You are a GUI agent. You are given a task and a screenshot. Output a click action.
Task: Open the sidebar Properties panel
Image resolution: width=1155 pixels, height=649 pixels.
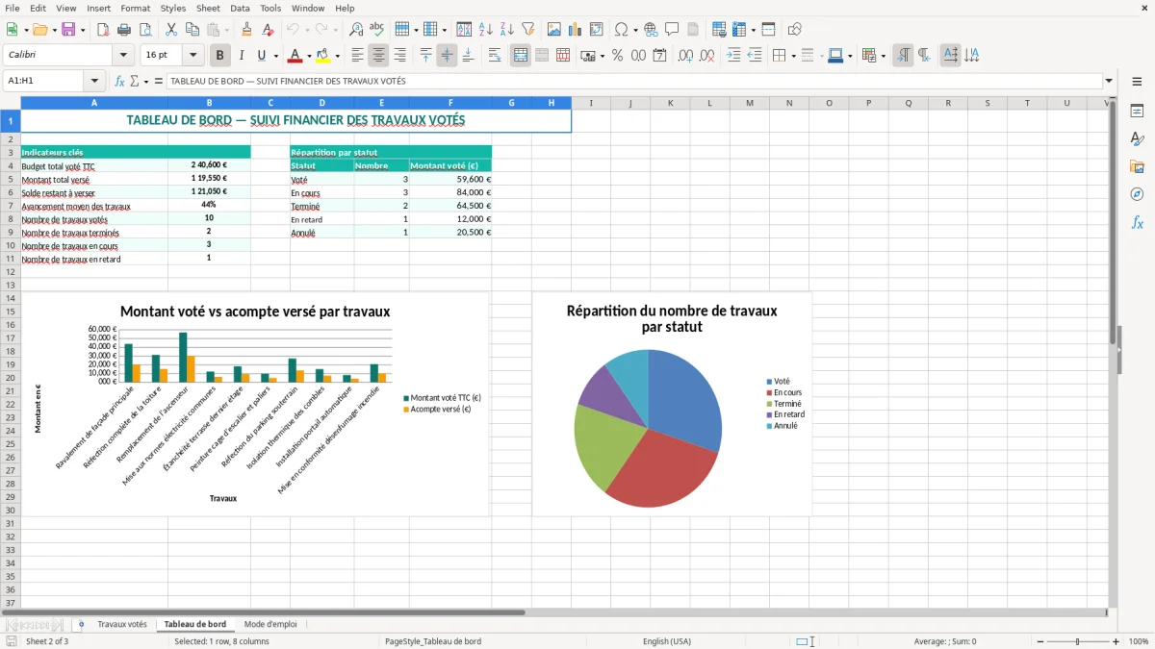(x=1137, y=111)
